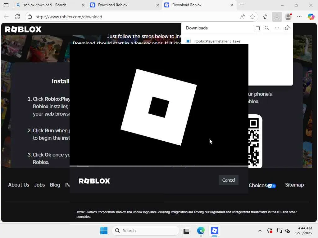
Task: Open the browser profile icon
Action: [288, 17]
